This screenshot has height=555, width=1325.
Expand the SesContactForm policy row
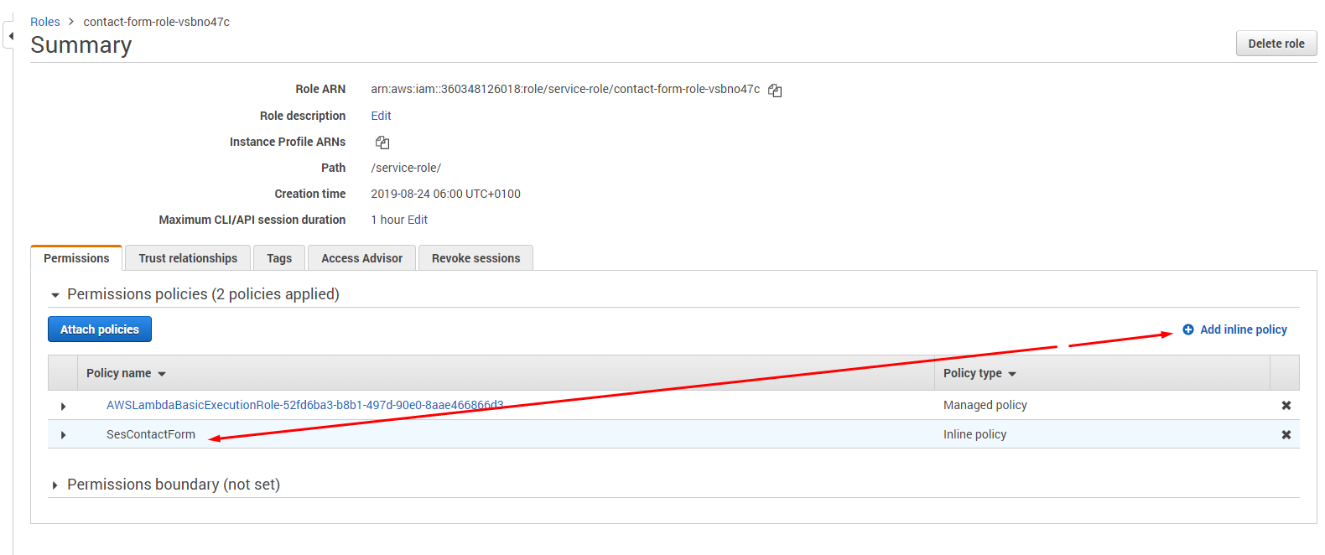pos(63,435)
